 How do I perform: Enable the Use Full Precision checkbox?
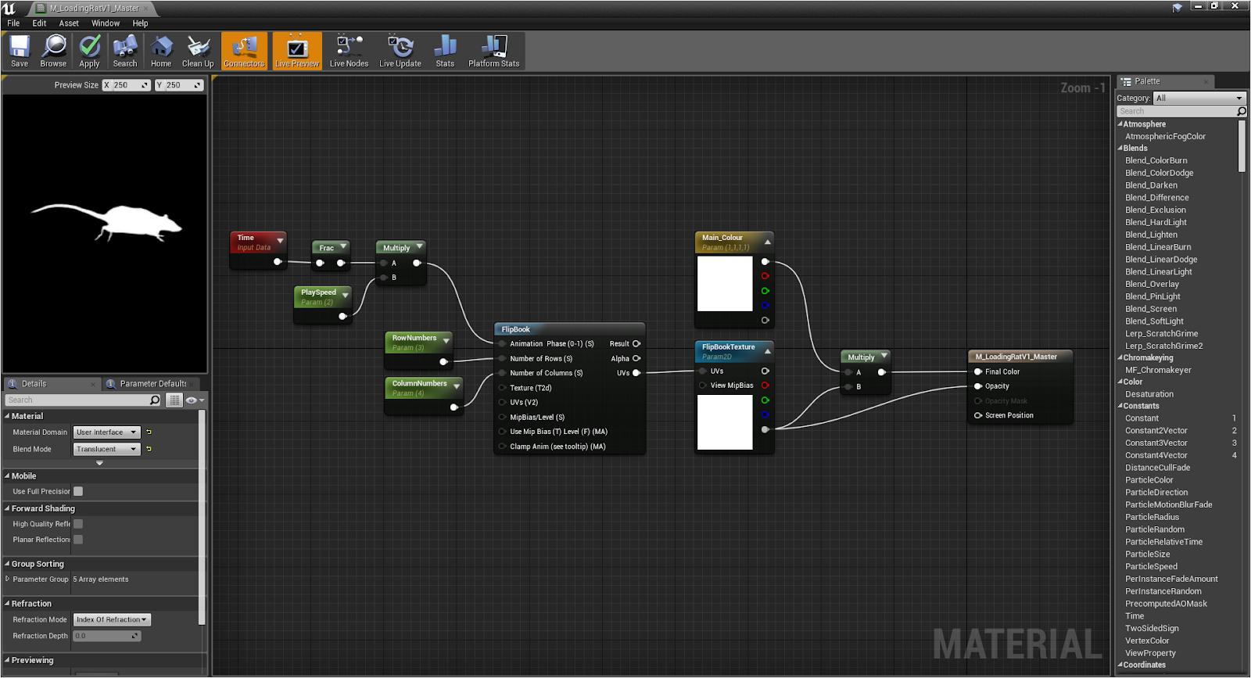coord(78,491)
